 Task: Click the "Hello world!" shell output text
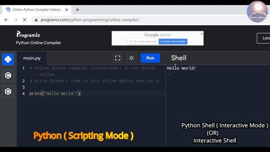(x=181, y=68)
